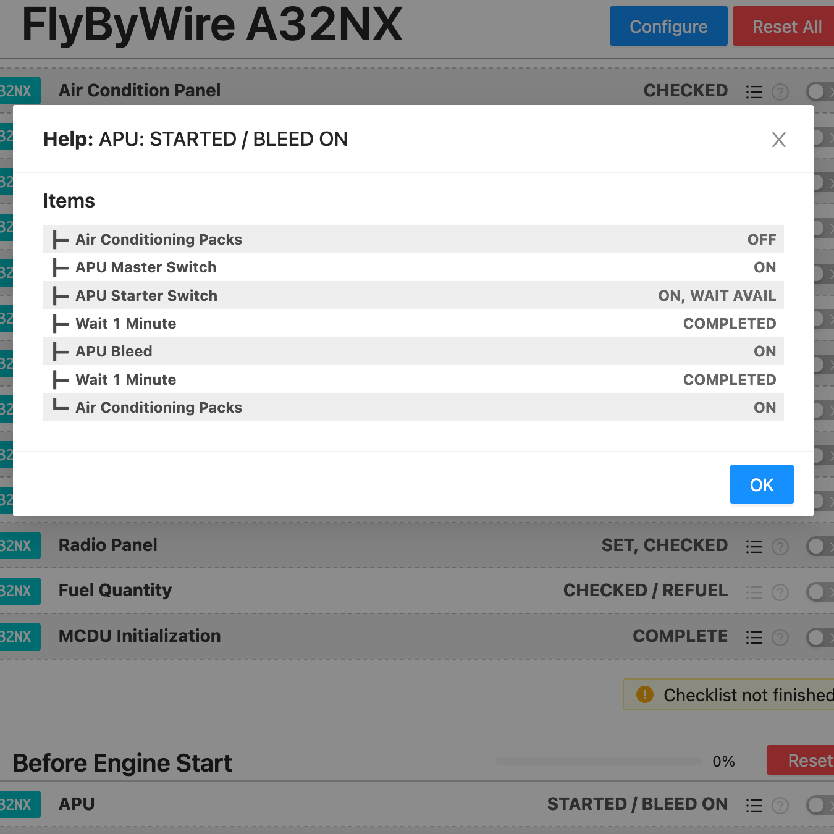Image resolution: width=834 pixels, height=834 pixels.
Task: Reset the Before Engine Start section
Action: (802, 760)
